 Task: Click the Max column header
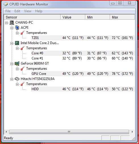coord(122,17)
